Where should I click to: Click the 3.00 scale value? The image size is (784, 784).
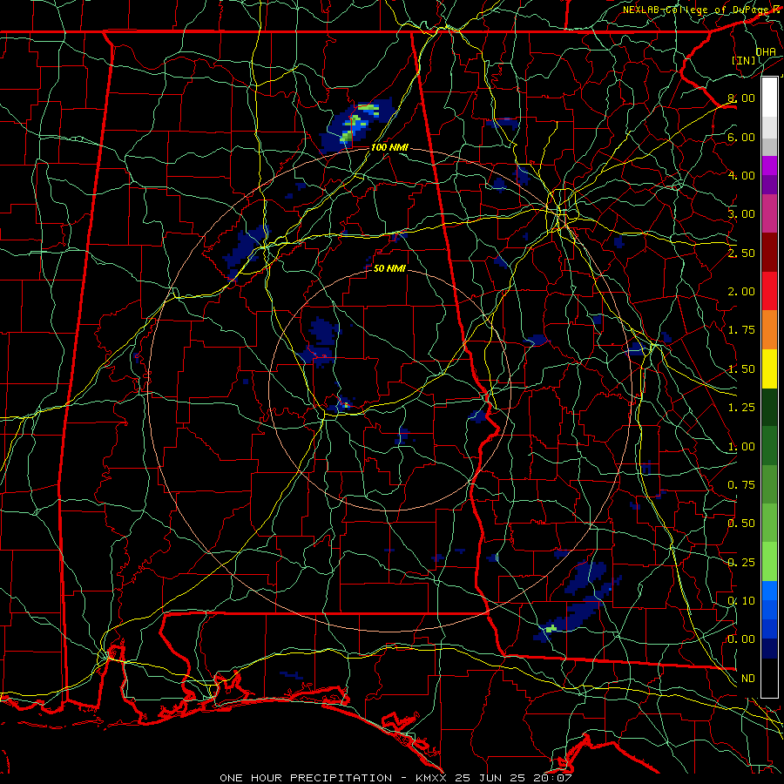[741, 214]
